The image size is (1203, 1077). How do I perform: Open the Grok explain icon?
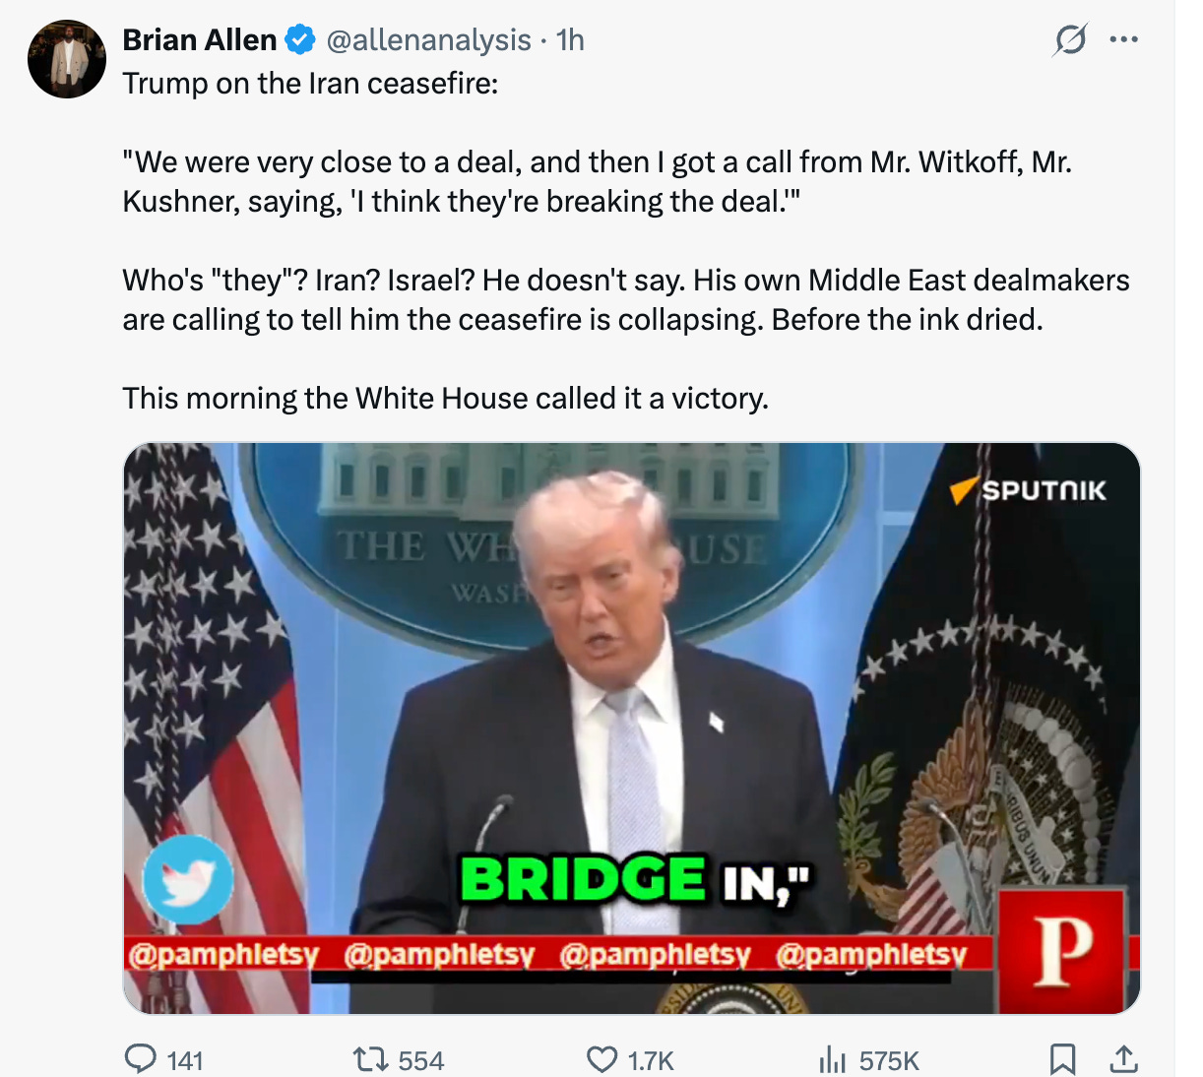pos(1070,40)
